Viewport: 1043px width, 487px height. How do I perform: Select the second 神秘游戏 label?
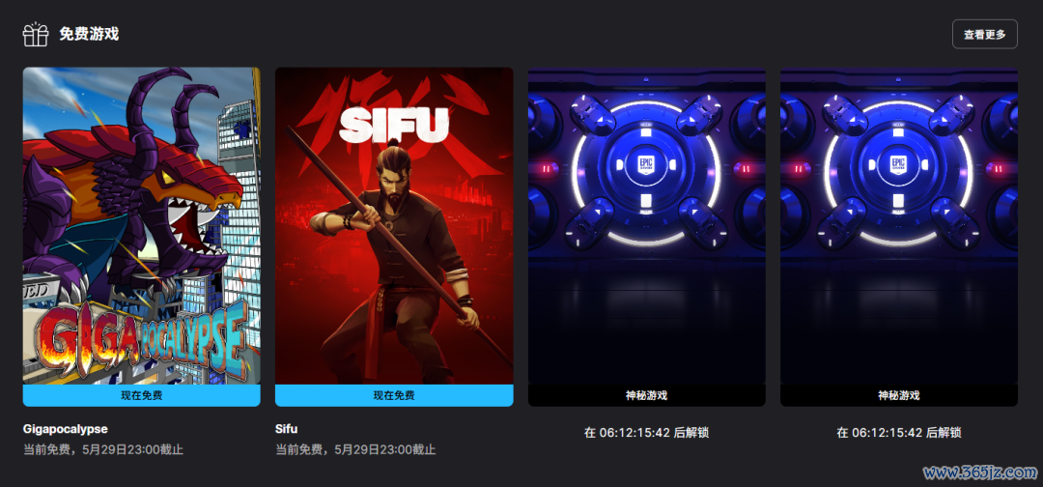tap(899, 395)
